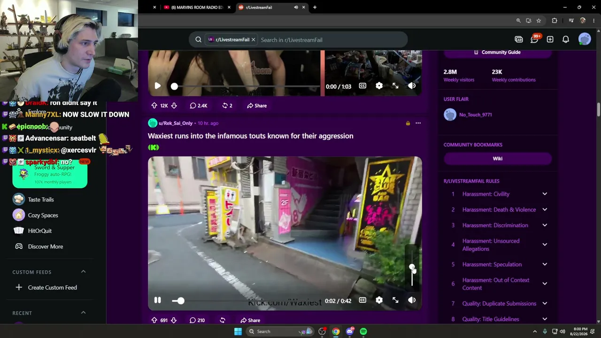Screen dimensions: 601x338
Task: Play the top video at 0:00
Action: pyautogui.click(x=158, y=86)
